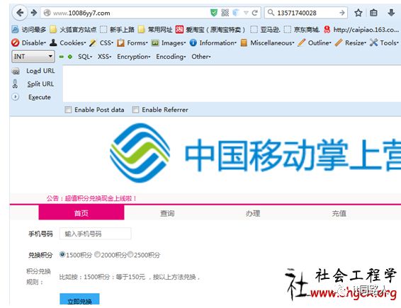
Task: Switch to the 充值 tab
Action: click(339, 213)
